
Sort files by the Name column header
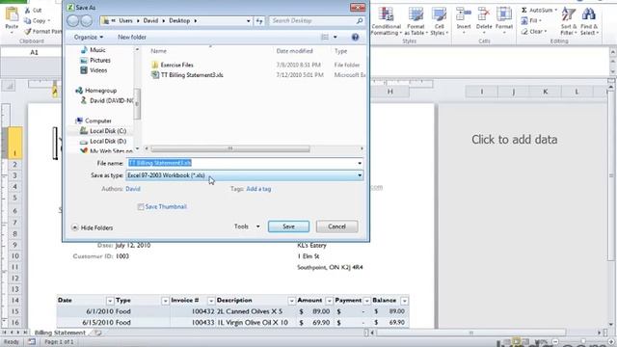[158, 51]
